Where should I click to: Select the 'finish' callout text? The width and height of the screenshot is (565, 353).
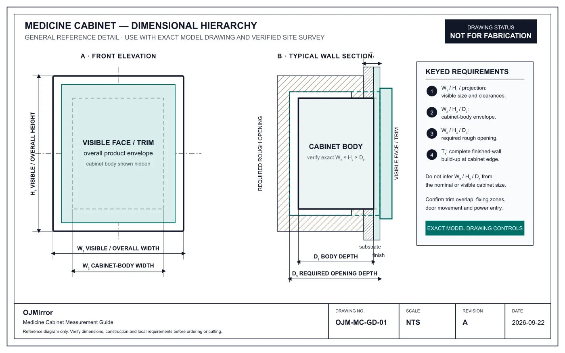(x=379, y=255)
